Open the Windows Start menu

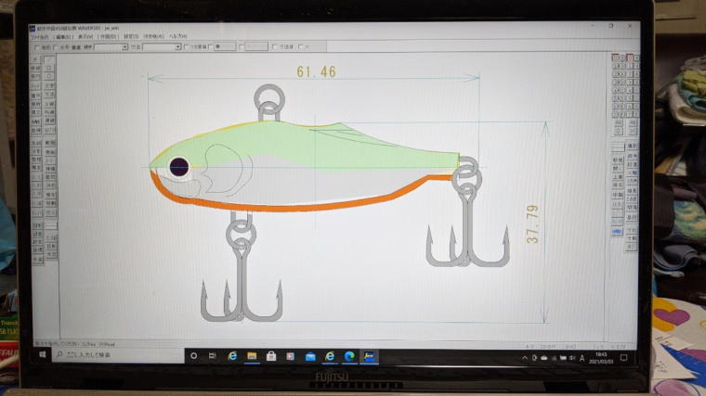pos(43,355)
